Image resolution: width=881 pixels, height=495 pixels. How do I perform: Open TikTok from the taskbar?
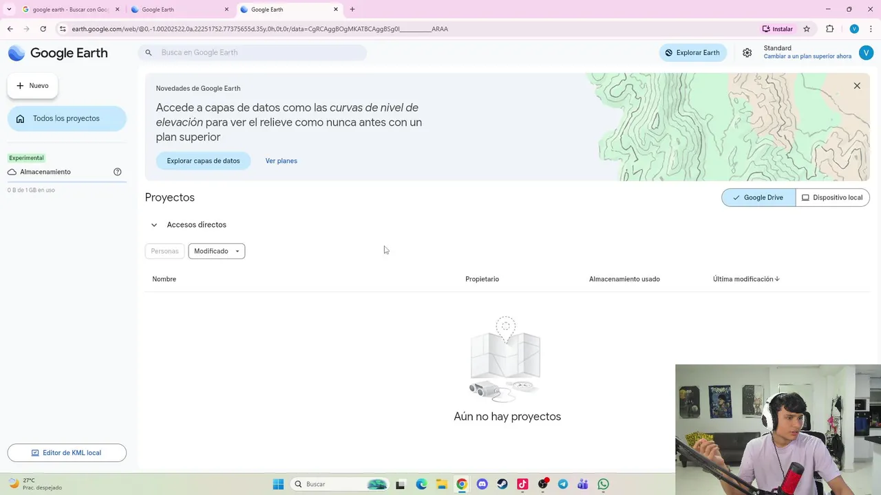click(x=522, y=484)
